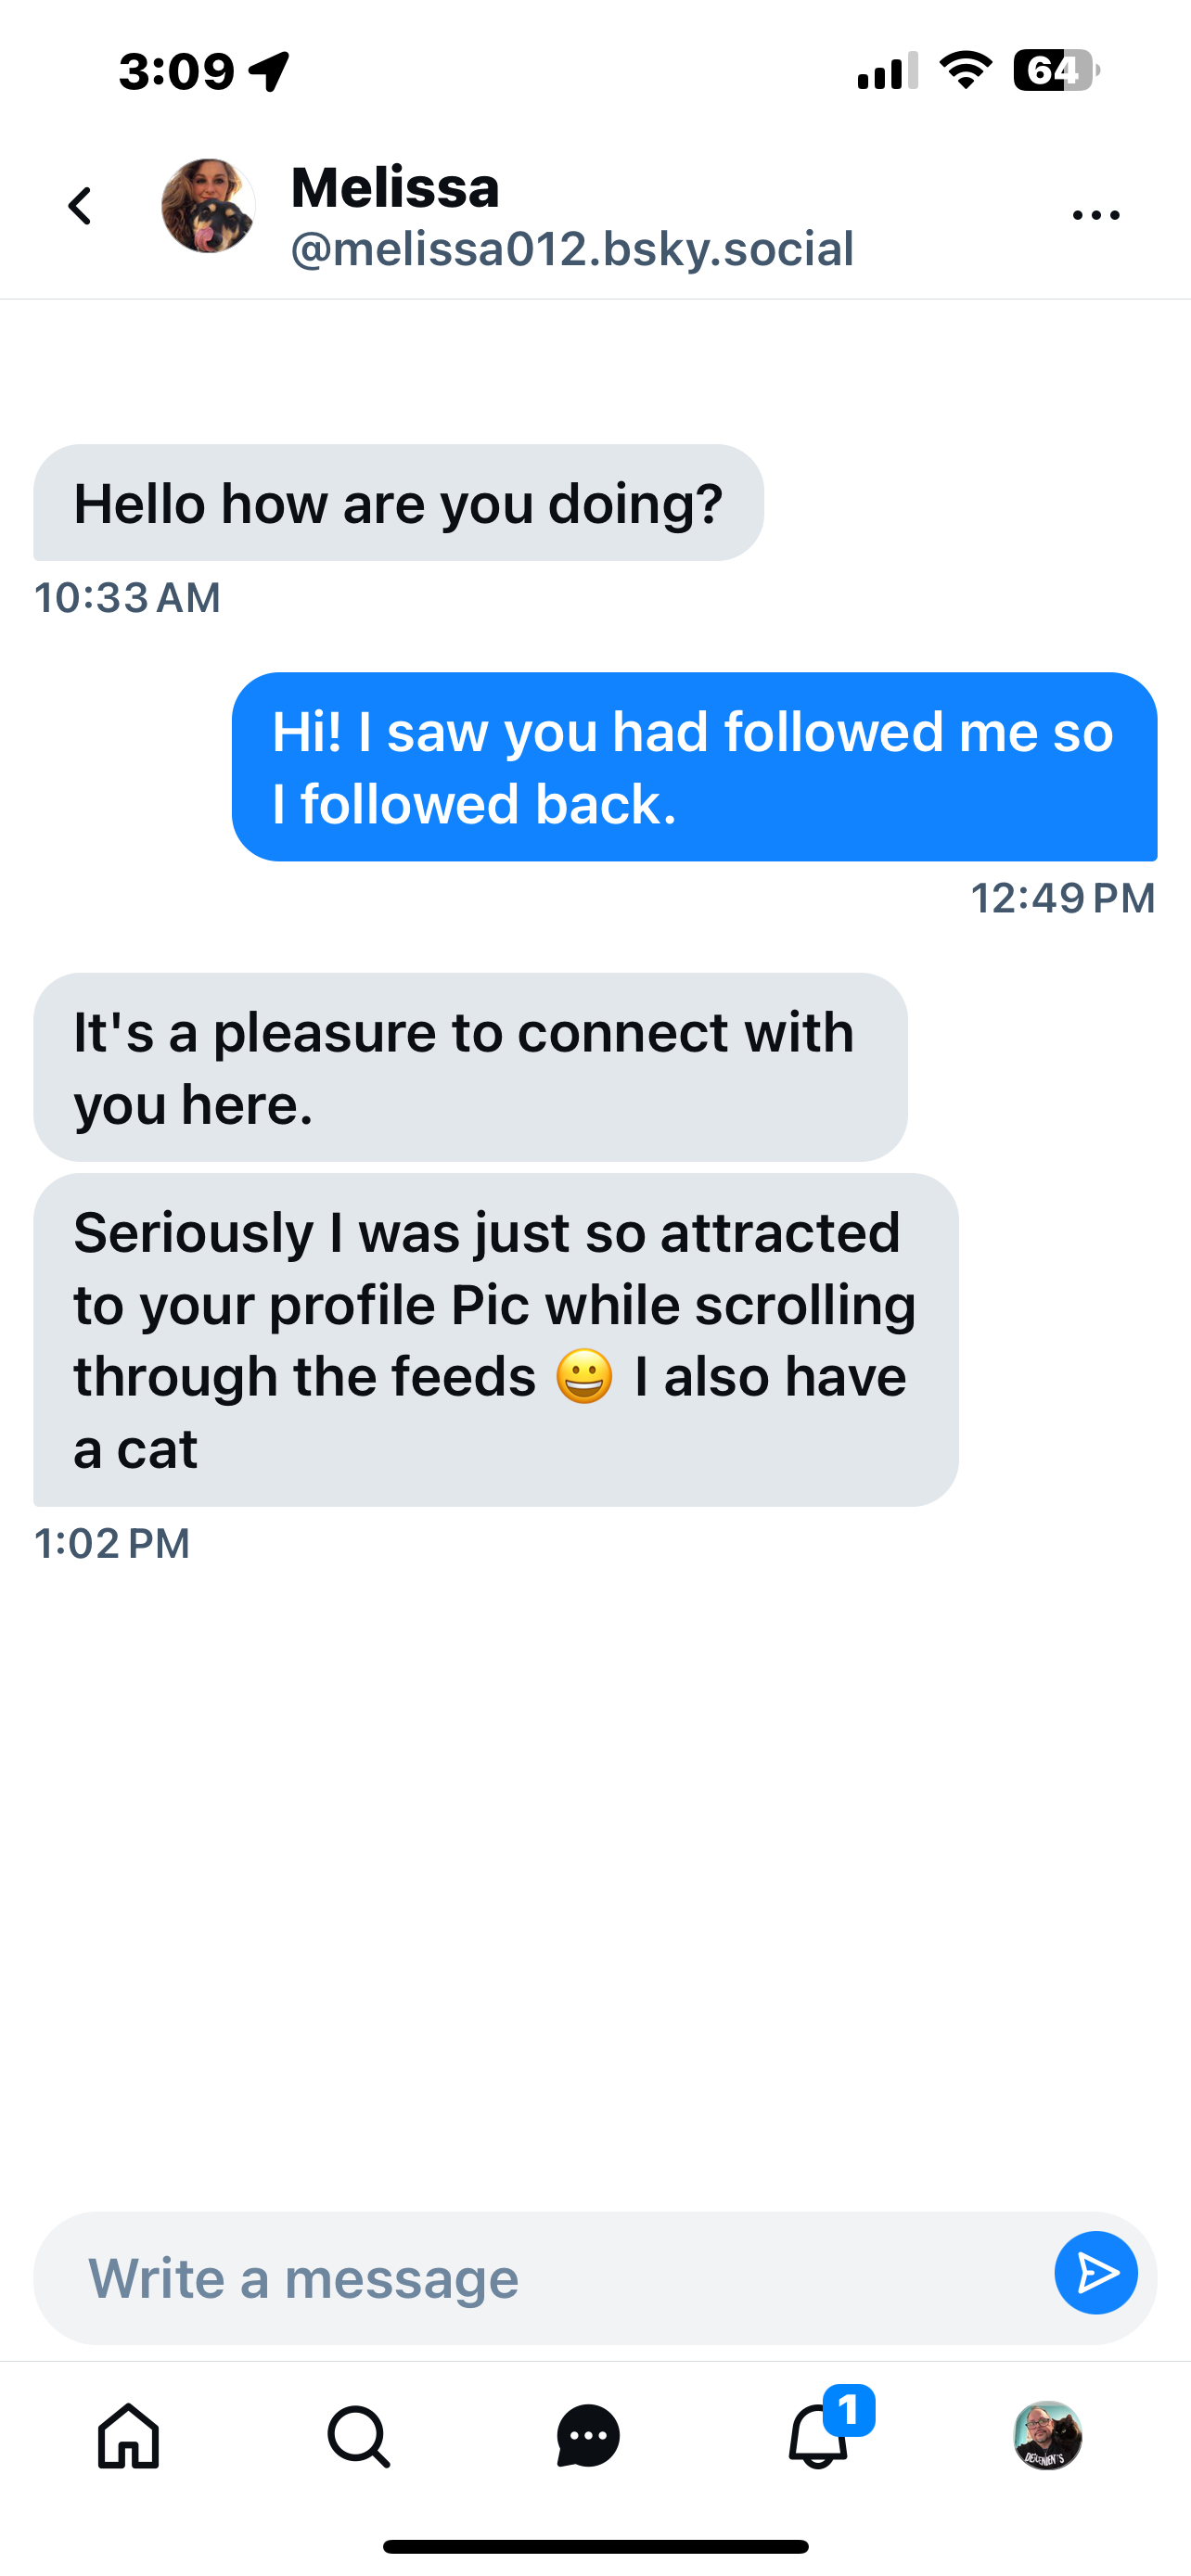Send message with the paper plane button
Viewport: 1191px width, 2576px height.
[x=1095, y=2272]
